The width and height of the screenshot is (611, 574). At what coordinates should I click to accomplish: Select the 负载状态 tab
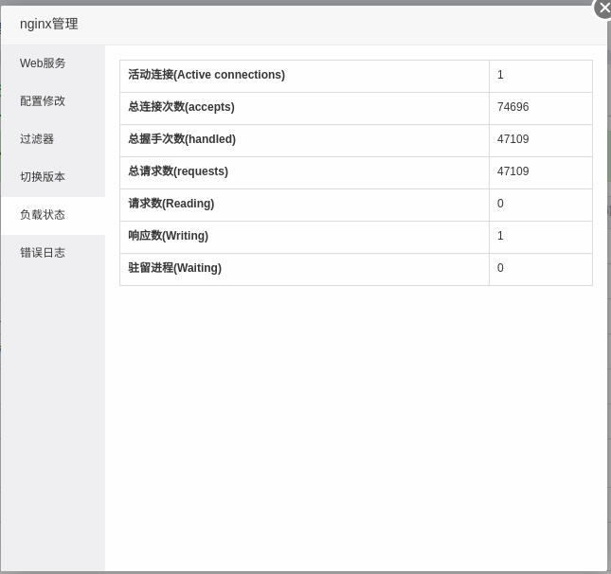53,215
